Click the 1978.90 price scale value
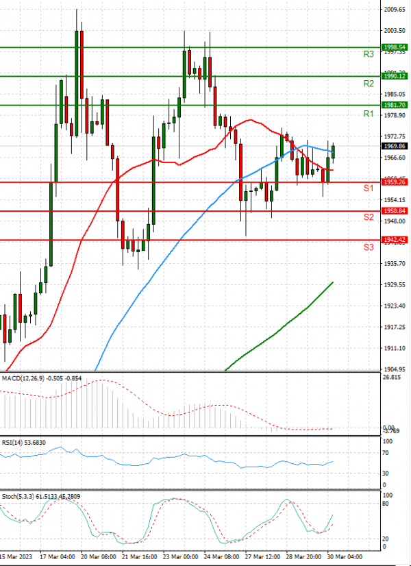 (395, 116)
